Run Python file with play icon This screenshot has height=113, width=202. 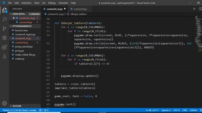point(194,9)
